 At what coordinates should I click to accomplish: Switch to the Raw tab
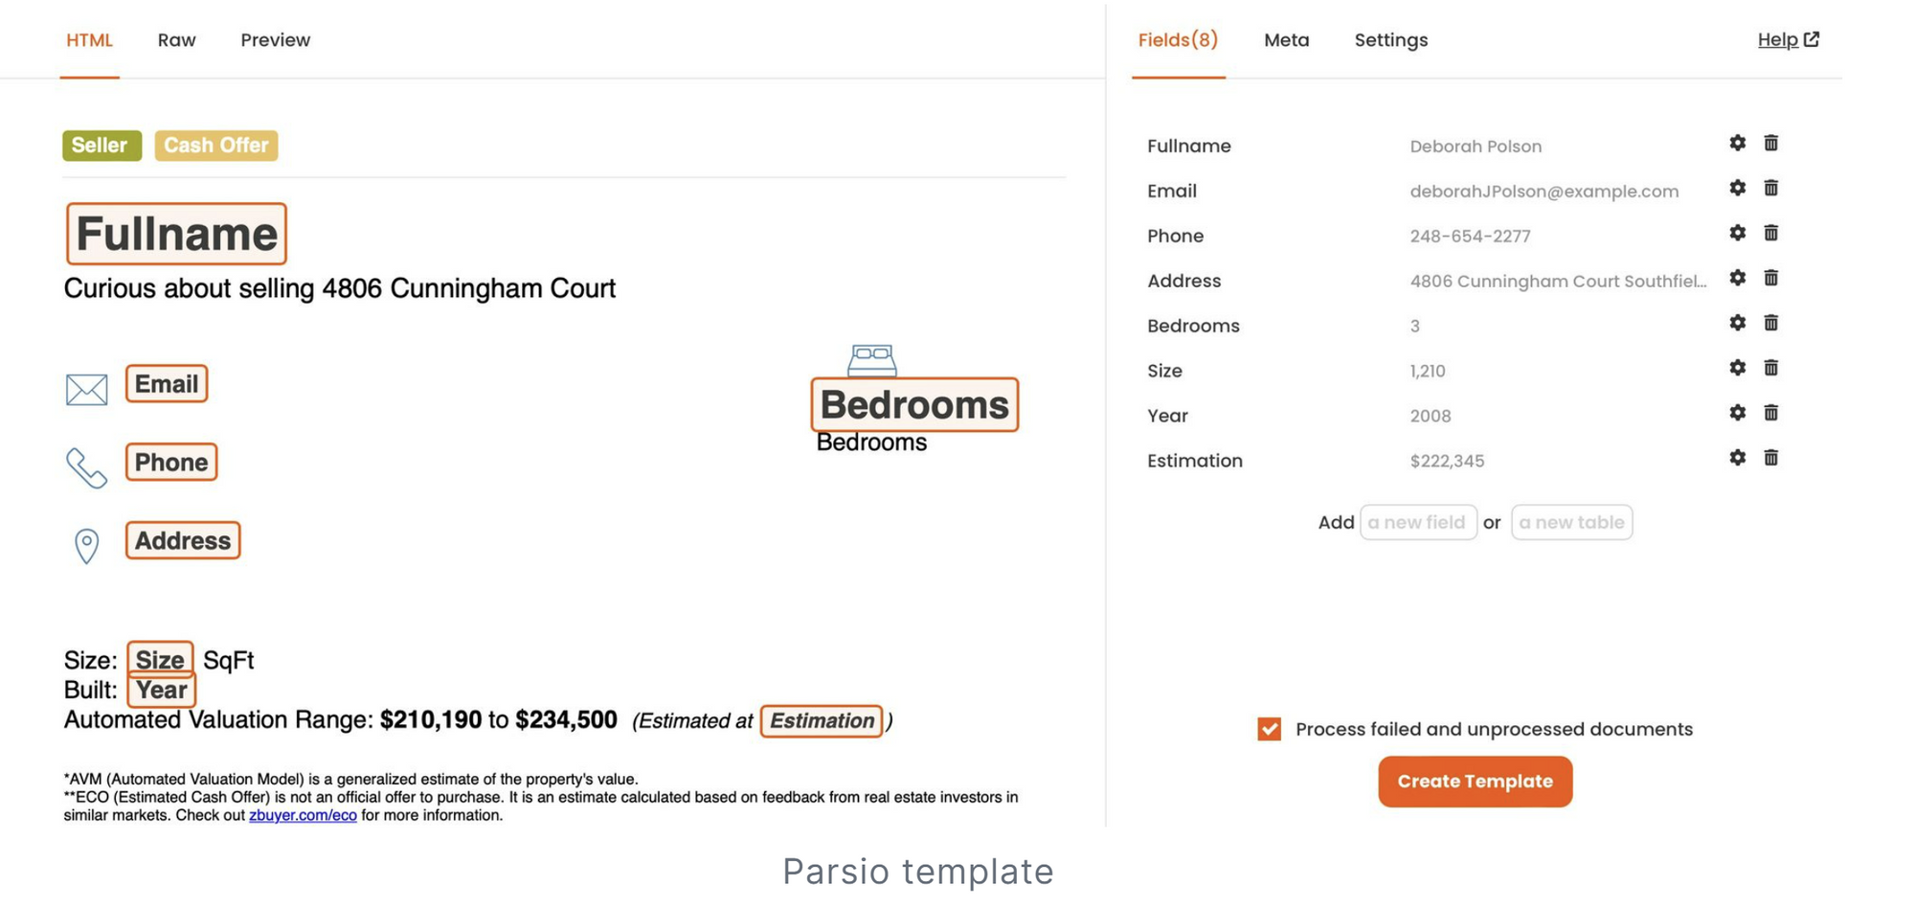coord(176,40)
